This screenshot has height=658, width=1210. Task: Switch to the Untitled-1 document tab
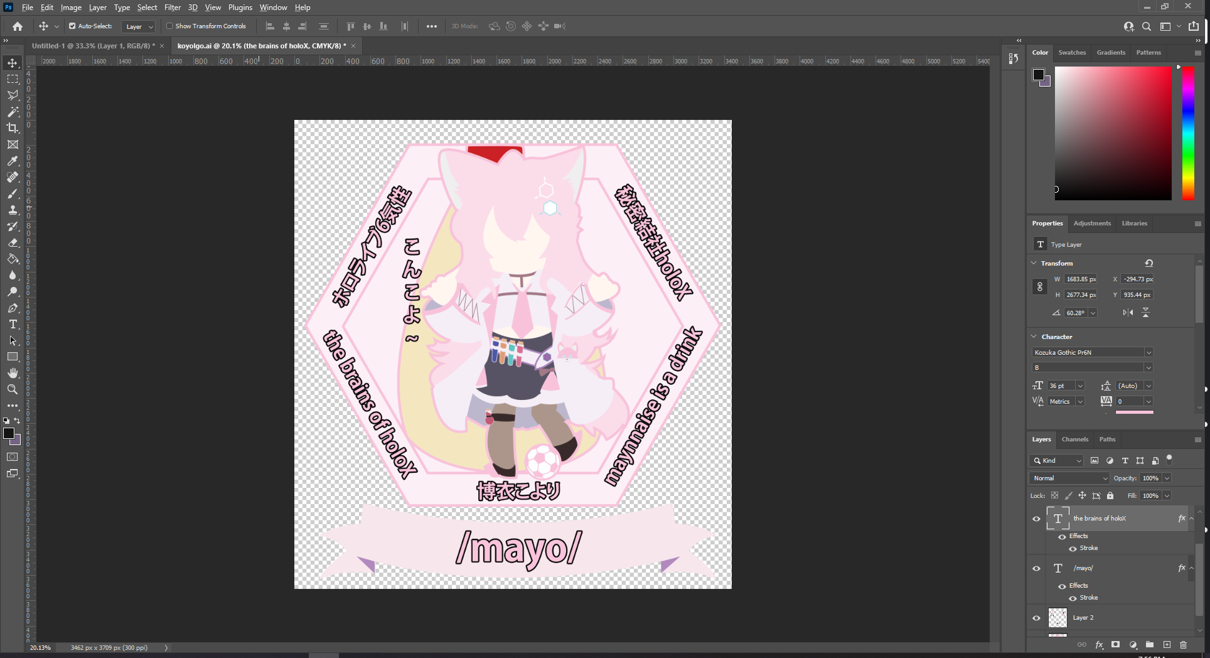[x=93, y=46]
